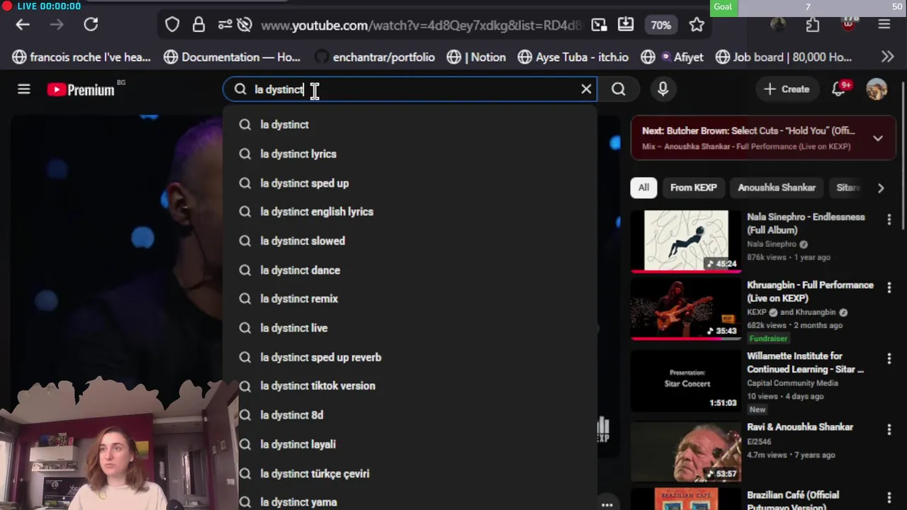Open Khruangbin Full Performance thumbnail
This screenshot has width=907, height=510.
686,309
